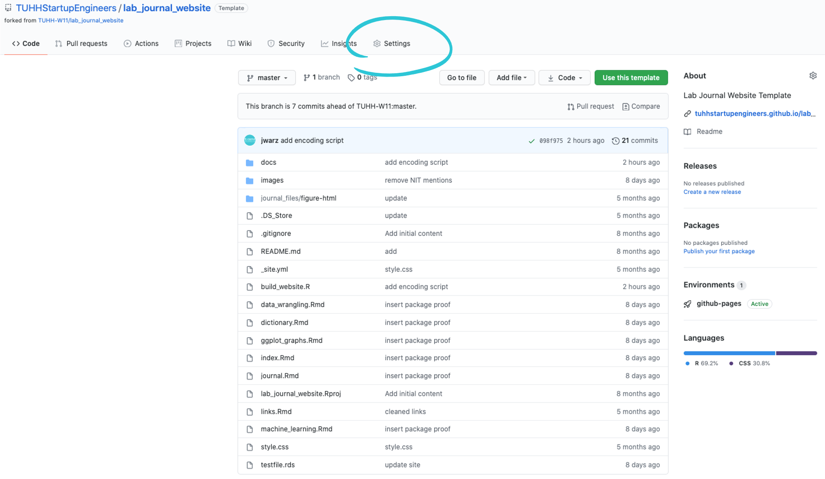Click the purple CSS segment of the language bar
This screenshot has height=479, width=825.
pos(796,353)
